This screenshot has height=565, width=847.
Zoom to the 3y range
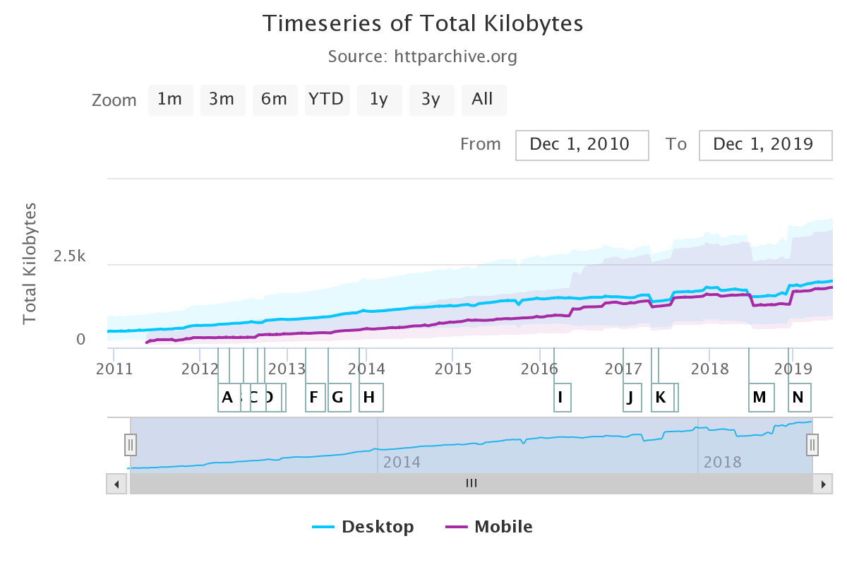(x=431, y=100)
